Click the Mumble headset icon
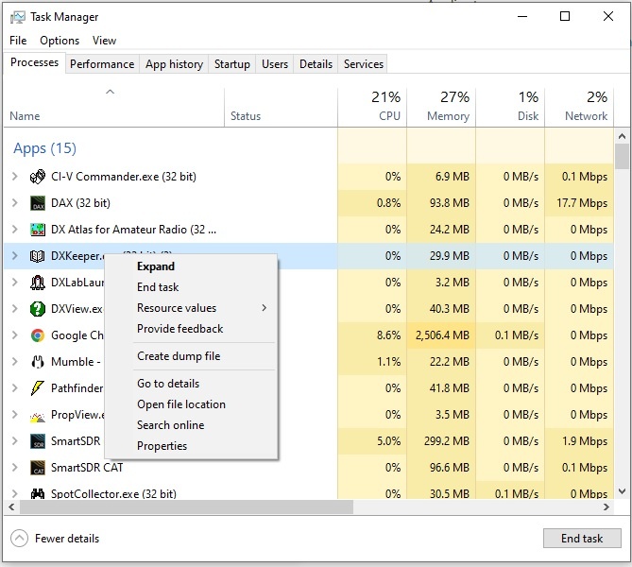Screen dimensions: 632x567 (38, 362)
